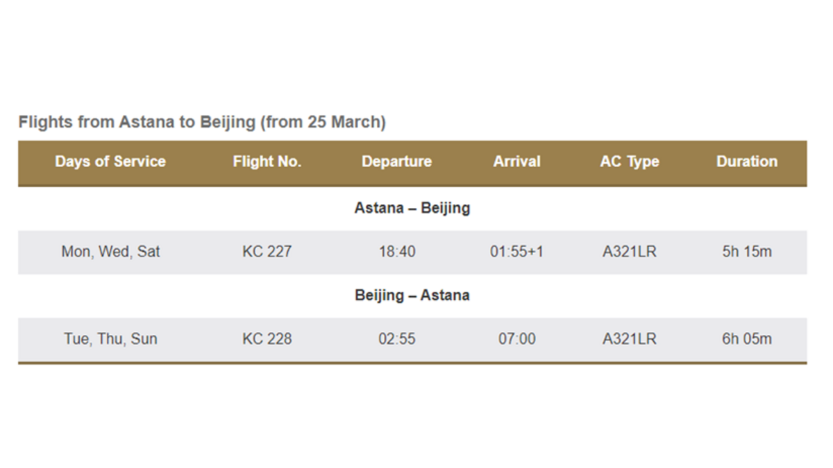Click the 01:55+1 arrival time
The image size is (833, 468).
(516, 252)
